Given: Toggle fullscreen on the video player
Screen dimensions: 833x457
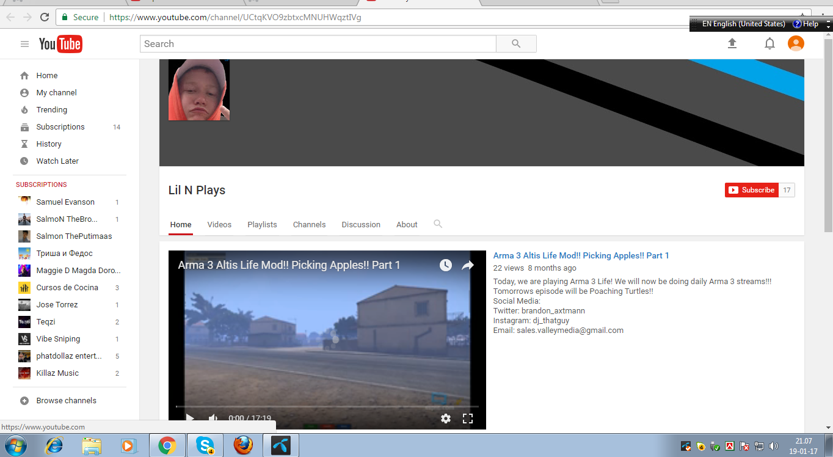Looking at the screenshot, I should 468,419.
